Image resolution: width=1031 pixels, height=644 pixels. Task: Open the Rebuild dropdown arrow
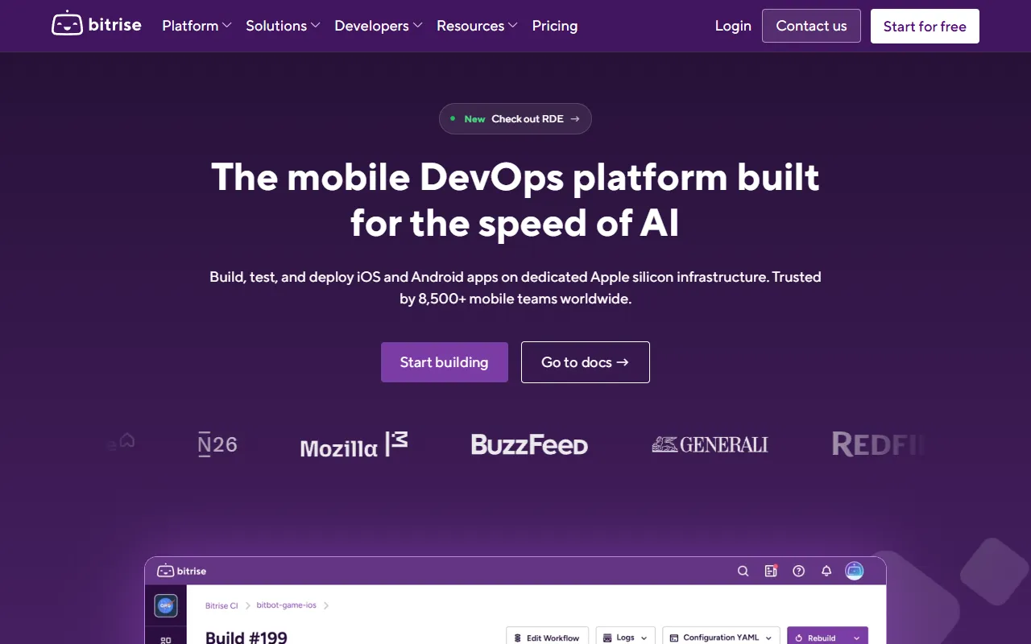coord(856,638)
